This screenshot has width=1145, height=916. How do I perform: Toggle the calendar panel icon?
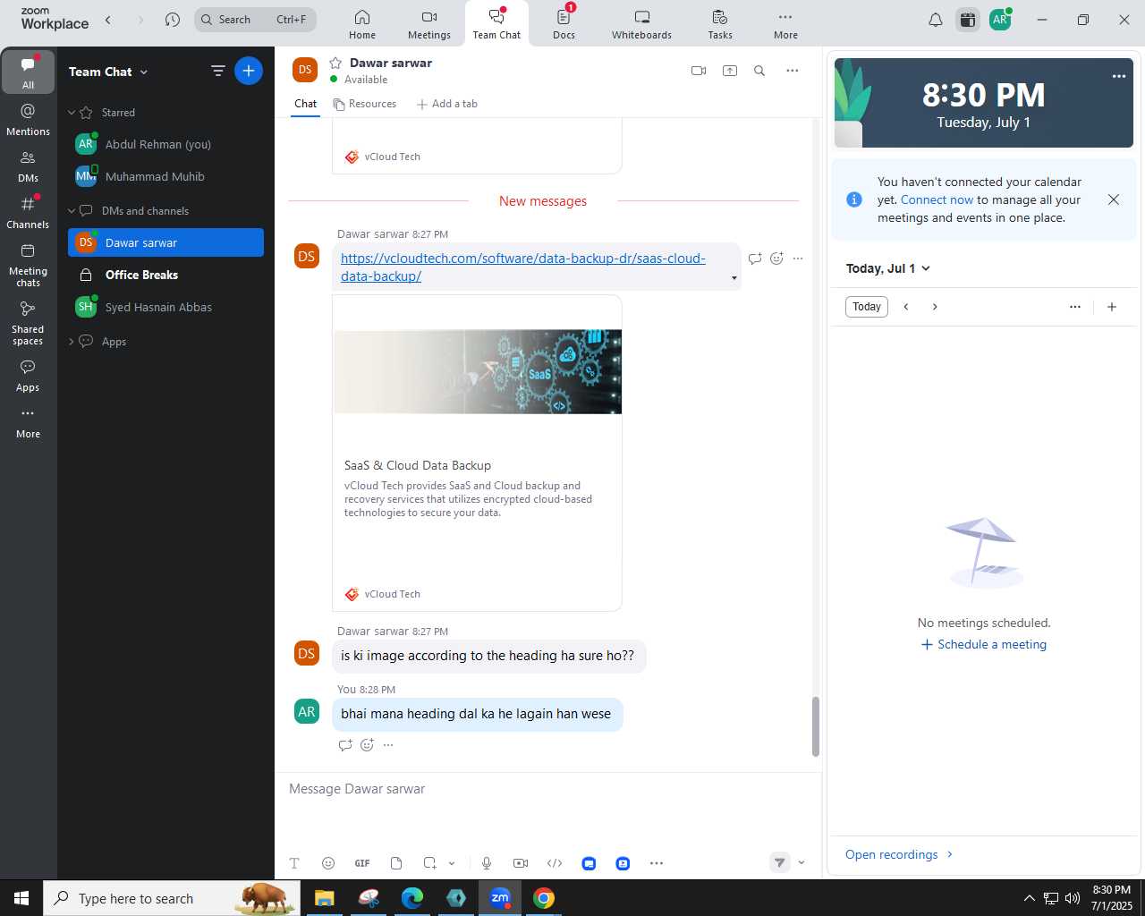pos(967,20)
